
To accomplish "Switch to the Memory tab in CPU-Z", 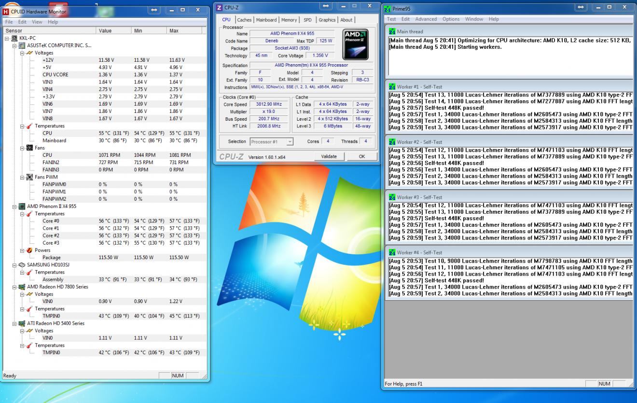I will (x=289, y=20).
